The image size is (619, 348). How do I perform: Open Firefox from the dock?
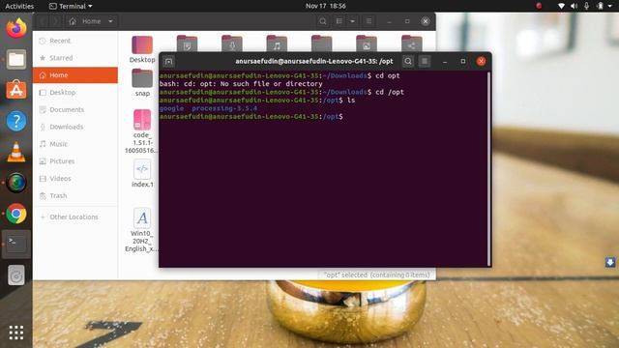coord(16,28)
